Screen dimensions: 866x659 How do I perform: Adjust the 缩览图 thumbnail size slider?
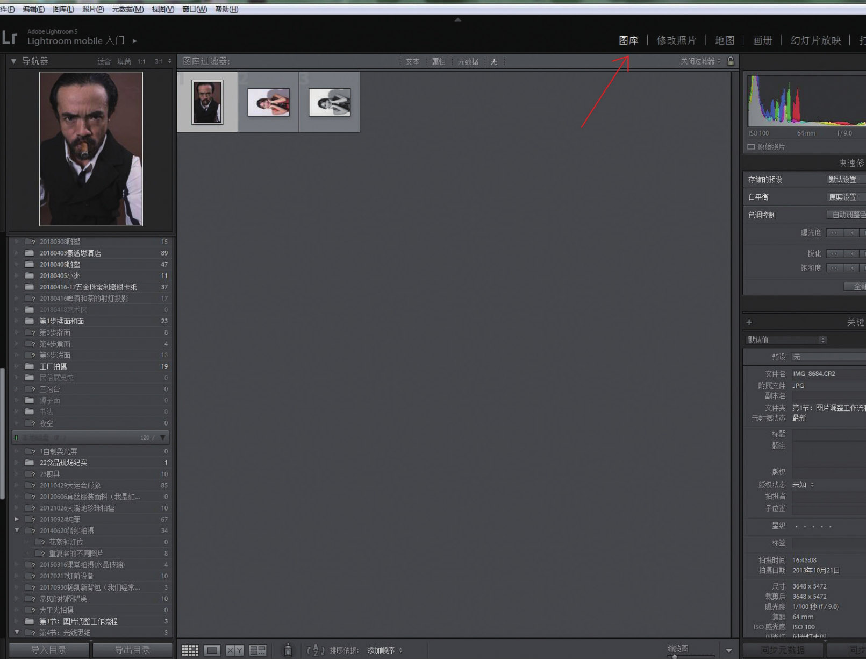675,656
